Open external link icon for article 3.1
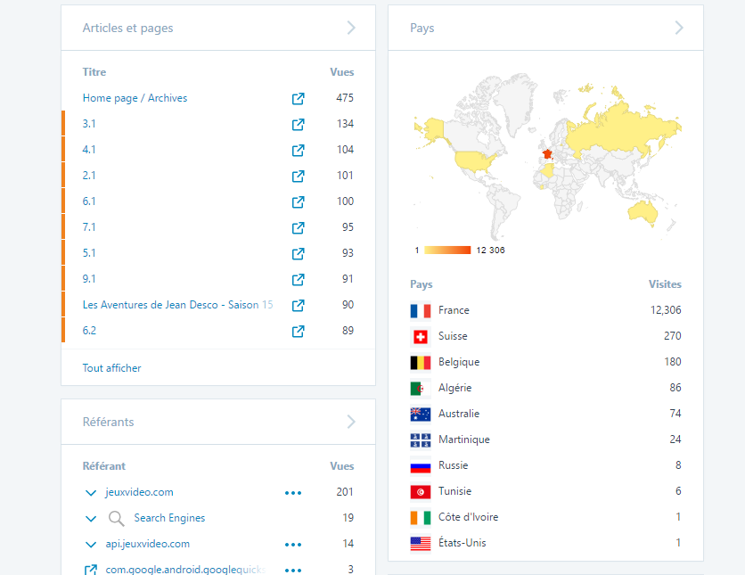Screen dimensions: 745x575 pyautogui.click(x=298, y=124)
